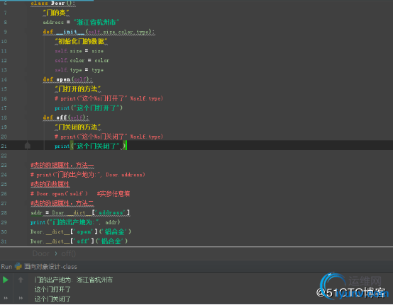Click self.size = size statement

point(79,51)
